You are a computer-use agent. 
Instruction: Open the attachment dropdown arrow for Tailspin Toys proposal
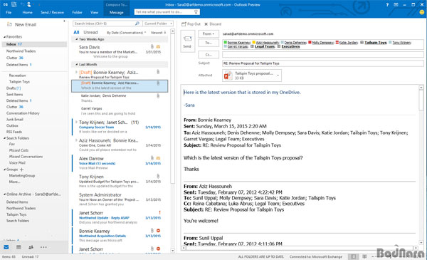278,76
